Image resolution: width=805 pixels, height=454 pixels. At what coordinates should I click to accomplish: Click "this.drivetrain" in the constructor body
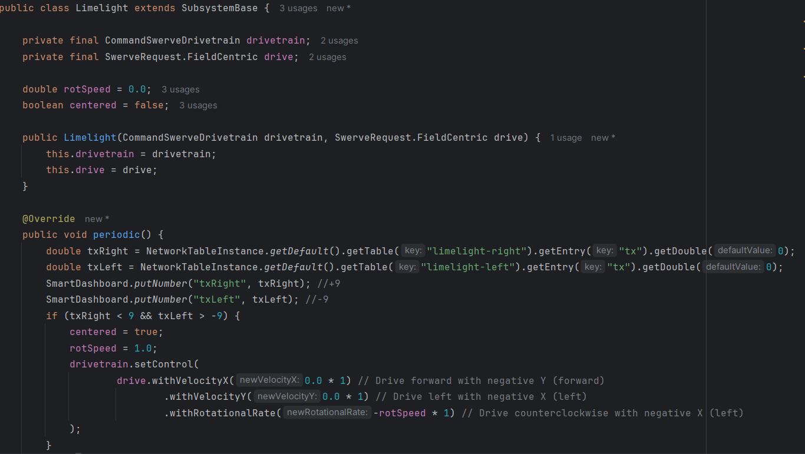coord(90,154)
